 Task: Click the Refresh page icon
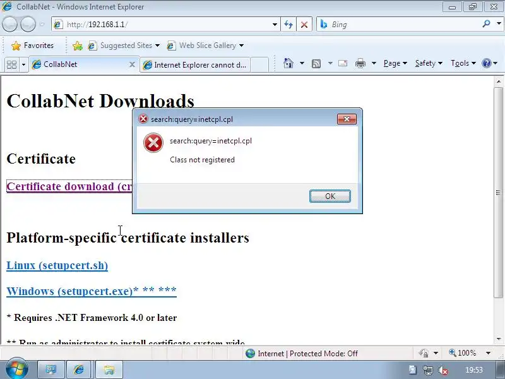point(288,25)
